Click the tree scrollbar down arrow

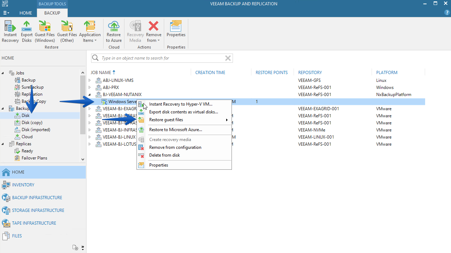[83, 160]
